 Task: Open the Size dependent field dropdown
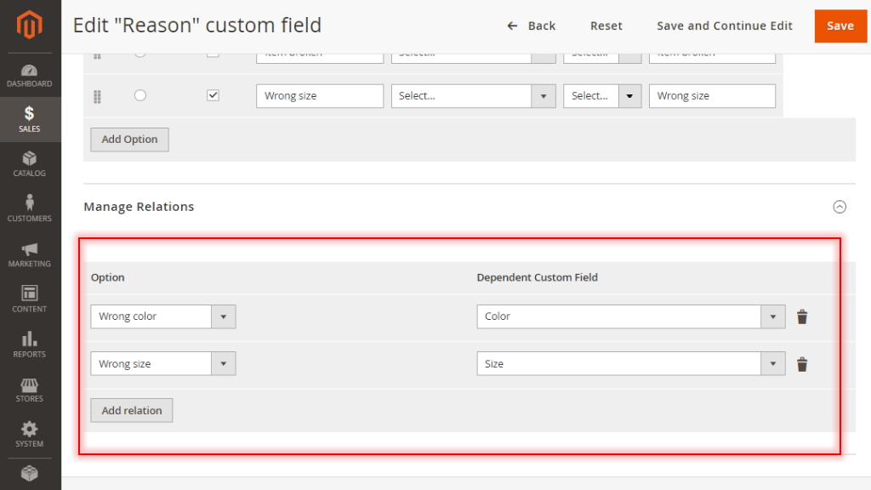click(x=630, y=364)
